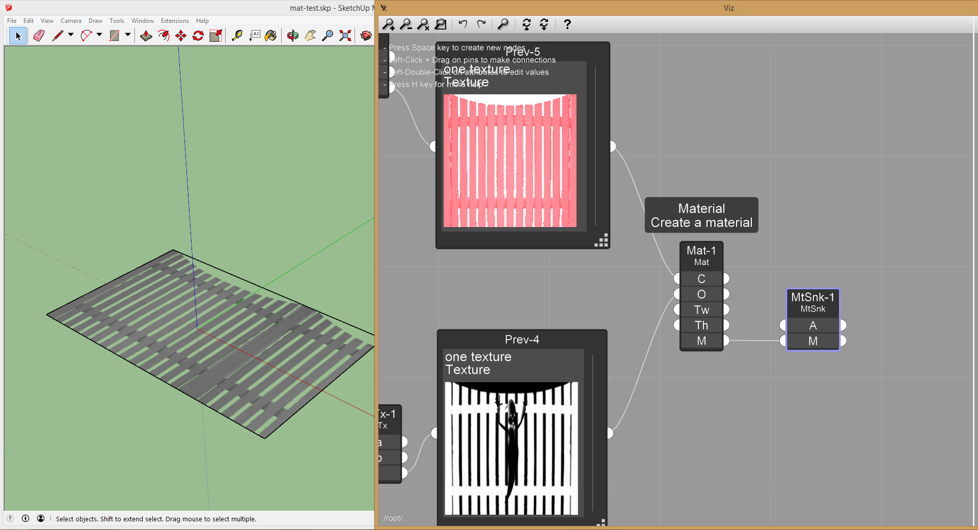The width and height of the screenshot is (978, 530).
Task: Select the Rotate tool
Action: 198,36
